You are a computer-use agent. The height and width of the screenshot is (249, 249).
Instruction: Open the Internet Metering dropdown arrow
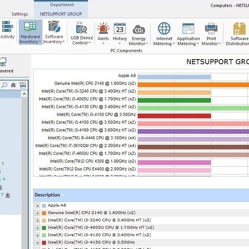click(x=174, y=43)
